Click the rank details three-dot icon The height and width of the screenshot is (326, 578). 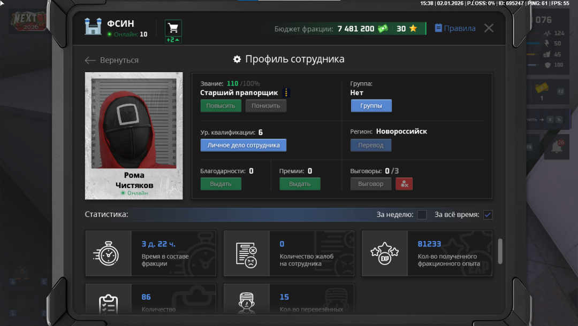point(286,93)
